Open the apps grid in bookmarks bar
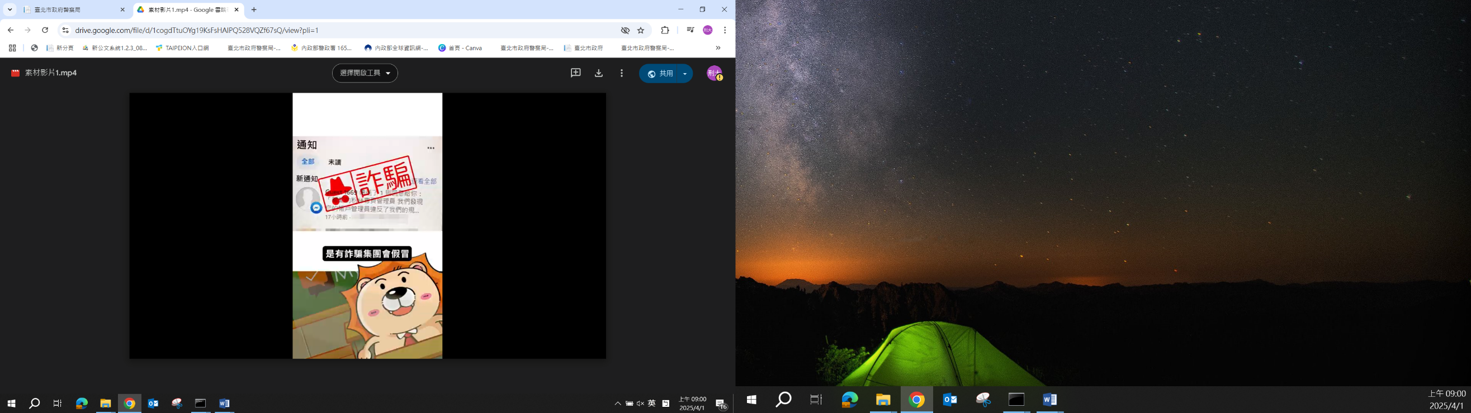Viewport: 1471px width, 413px height. point(12,48)
